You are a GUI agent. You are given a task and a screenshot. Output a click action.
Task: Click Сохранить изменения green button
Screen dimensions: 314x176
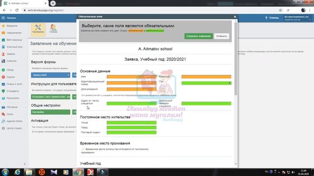198,36
